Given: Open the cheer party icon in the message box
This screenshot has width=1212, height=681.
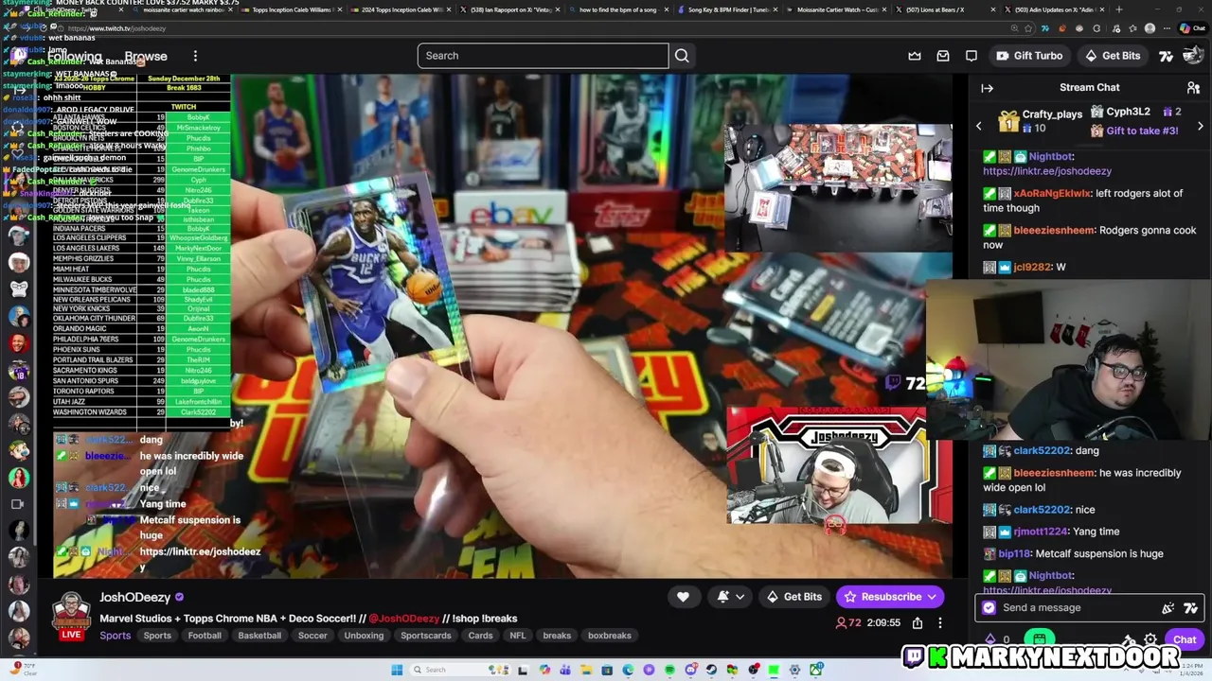Looking at the screenshot, I should (x=1168, y=608).
